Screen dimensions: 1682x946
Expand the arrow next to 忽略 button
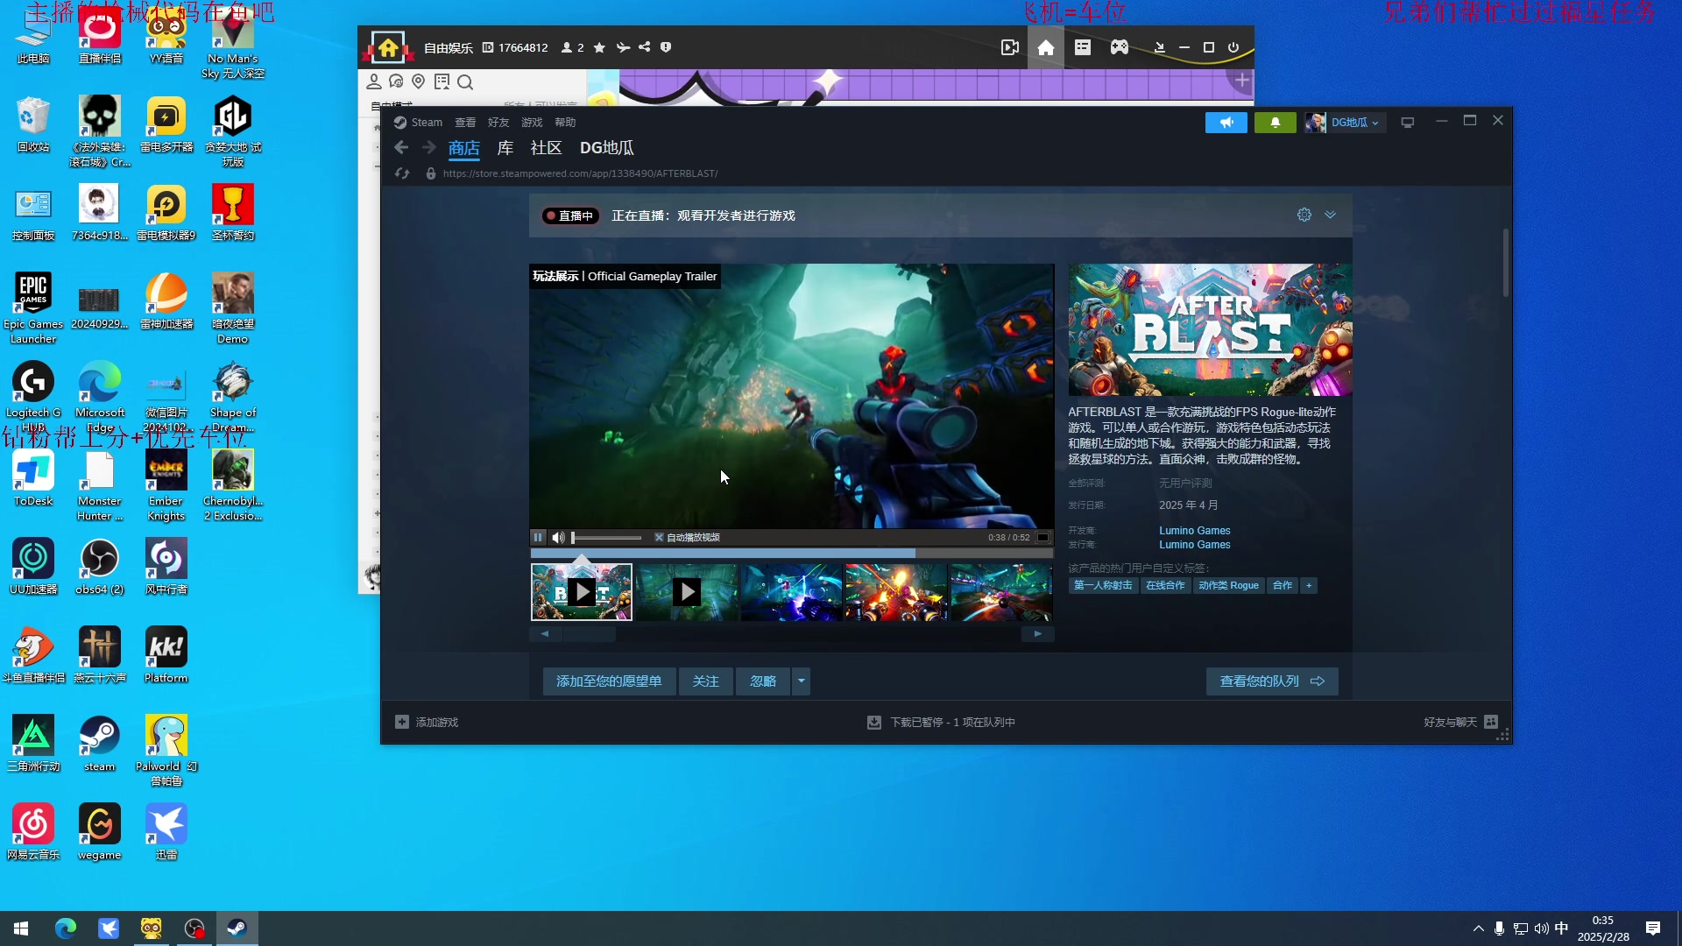click(801, 681)
